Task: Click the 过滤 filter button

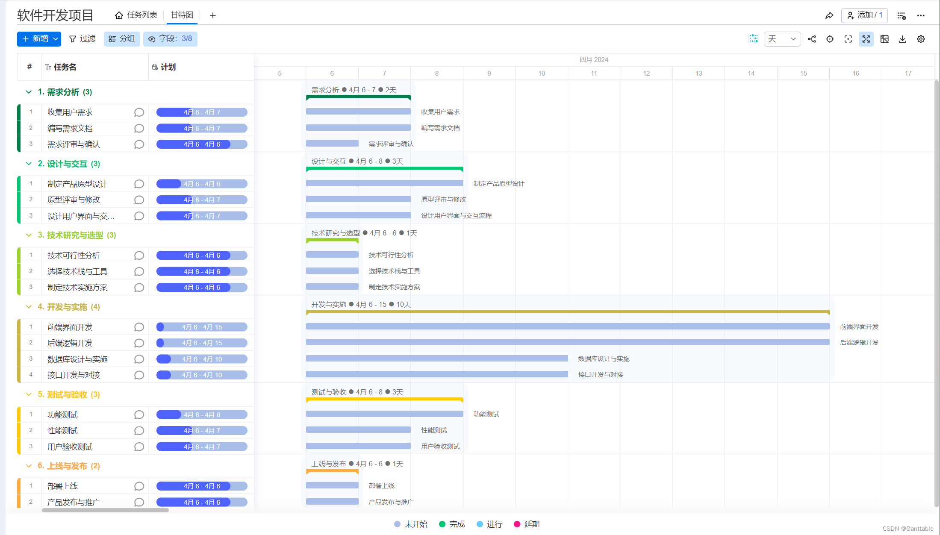Action: click(82, 38)
